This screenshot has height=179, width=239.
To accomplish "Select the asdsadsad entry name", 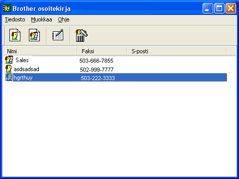I will tap(26, 69).
